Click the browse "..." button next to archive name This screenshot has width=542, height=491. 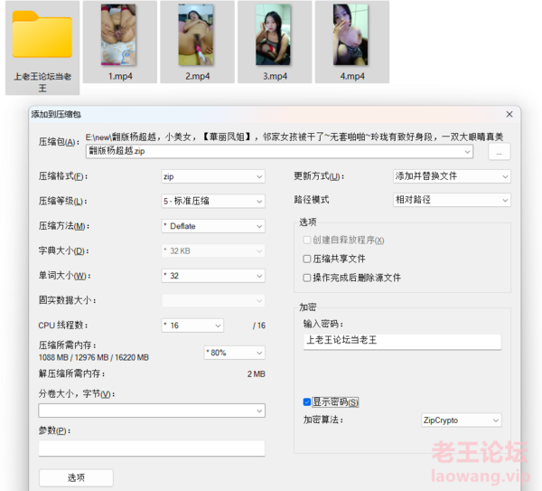(499, 152)
